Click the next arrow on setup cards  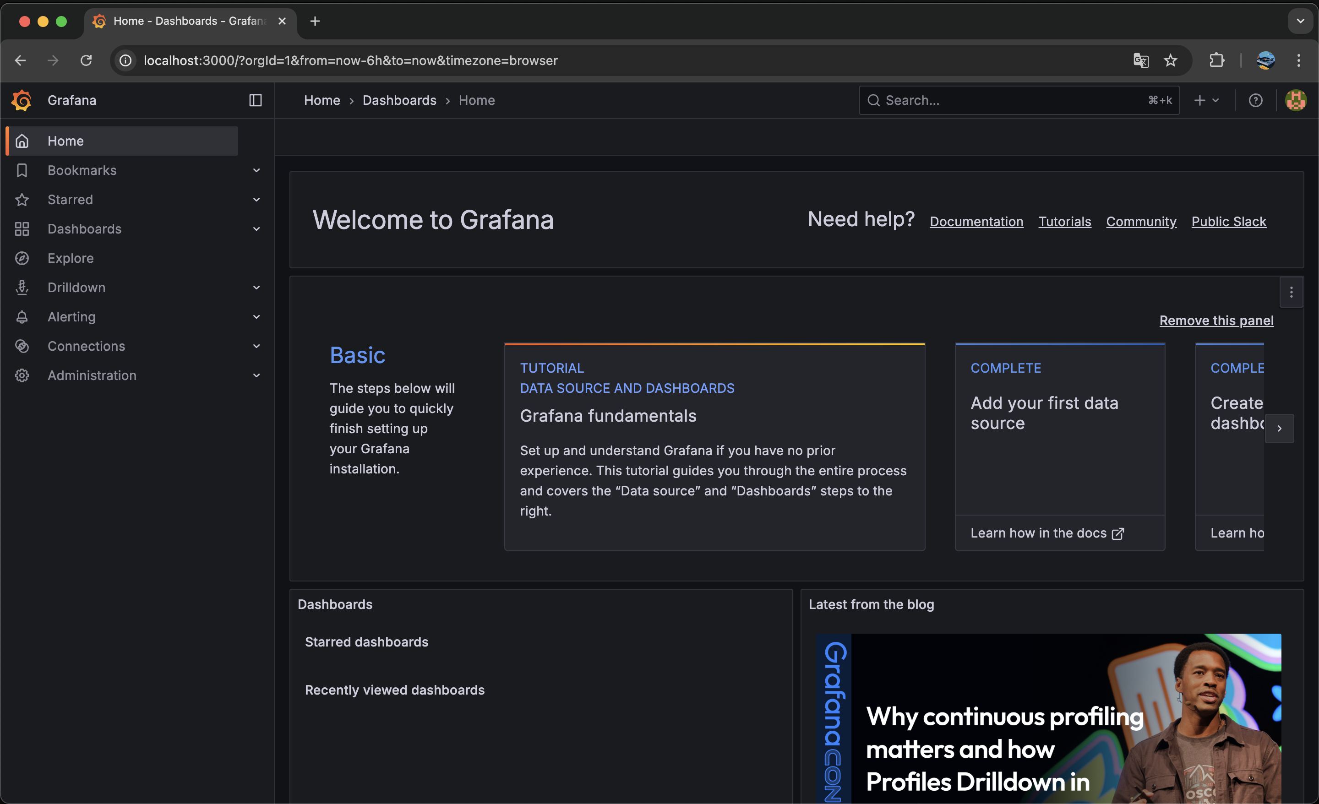click(1280, 428)
